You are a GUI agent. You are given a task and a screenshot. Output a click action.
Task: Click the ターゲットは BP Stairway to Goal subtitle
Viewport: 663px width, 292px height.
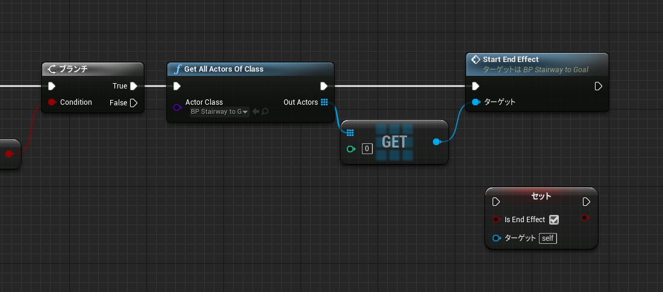535,70
